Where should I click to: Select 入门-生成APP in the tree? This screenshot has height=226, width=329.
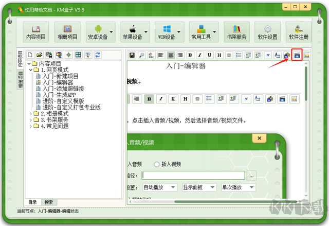pos(59,95)
